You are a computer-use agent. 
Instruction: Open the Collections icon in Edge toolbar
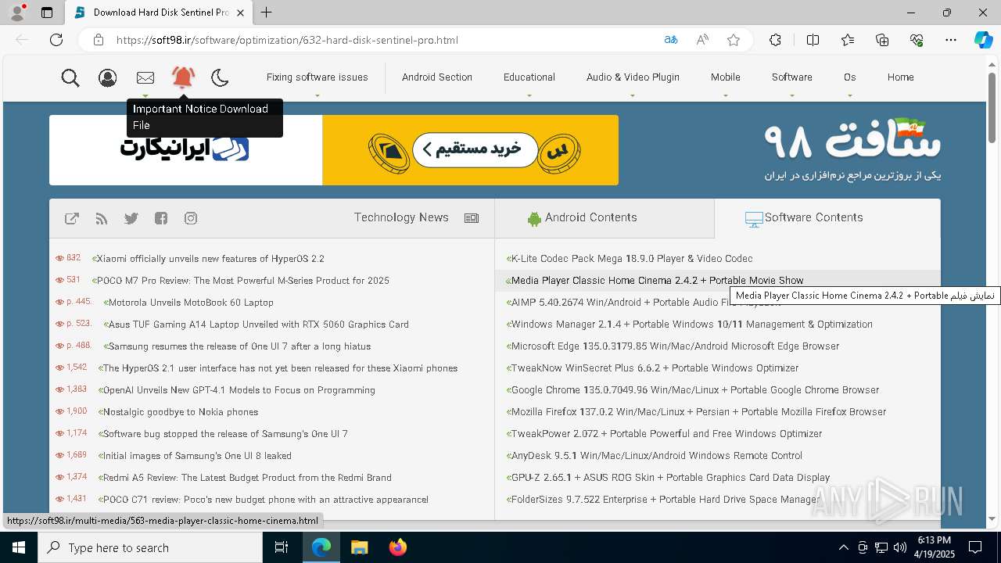click(882, 40)
